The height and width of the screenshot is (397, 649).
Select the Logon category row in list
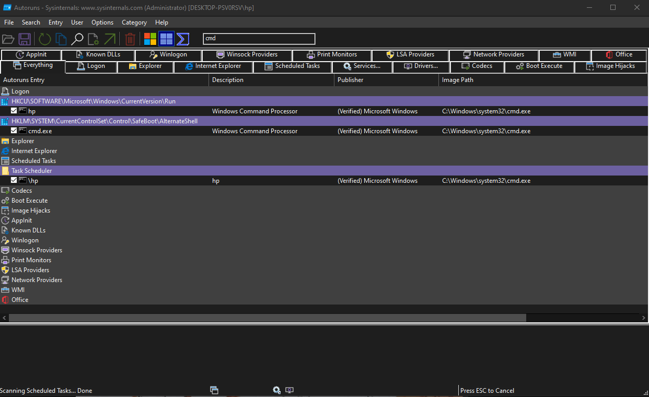(324, 91)
